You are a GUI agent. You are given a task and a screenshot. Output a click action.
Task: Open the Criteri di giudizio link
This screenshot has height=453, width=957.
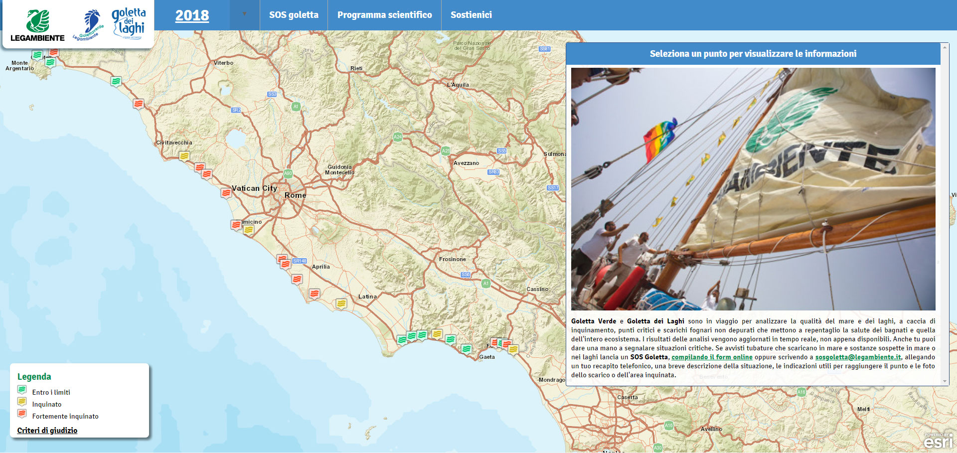click(47, 431)
